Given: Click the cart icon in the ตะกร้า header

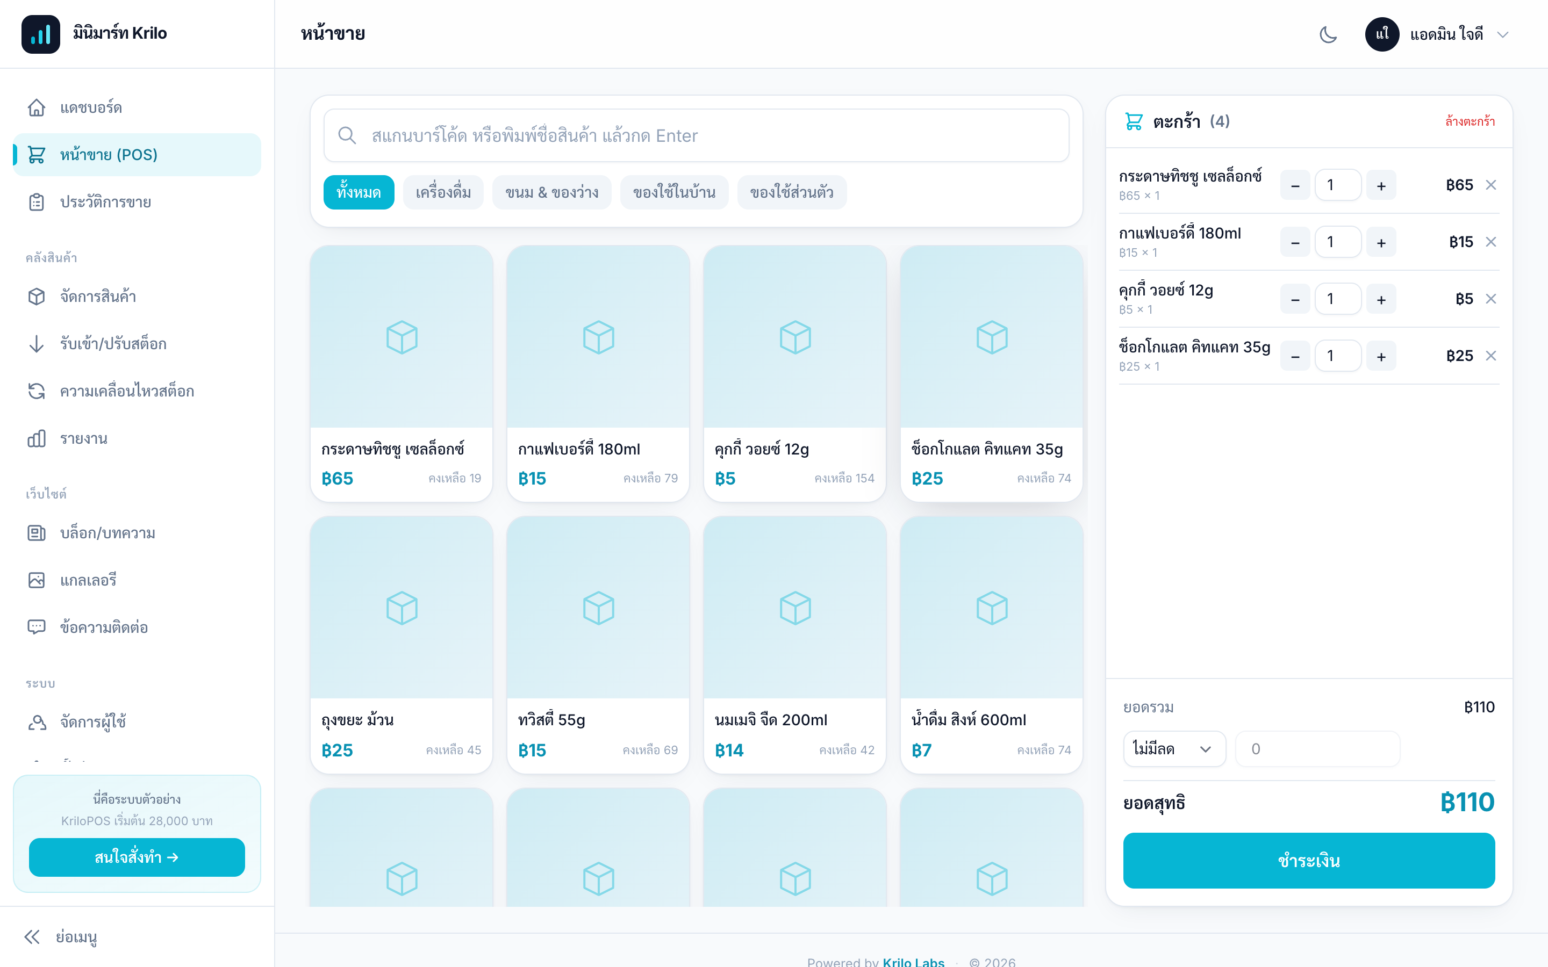Looking at the screenshot, I should click(x=1134, y=121).
